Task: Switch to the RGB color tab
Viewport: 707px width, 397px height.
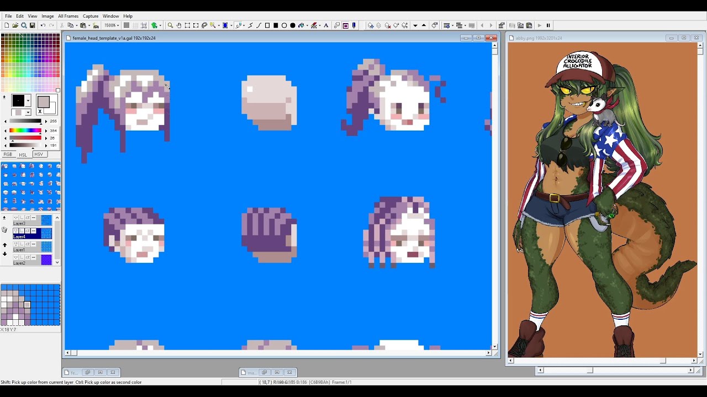Action: [8, 154]
